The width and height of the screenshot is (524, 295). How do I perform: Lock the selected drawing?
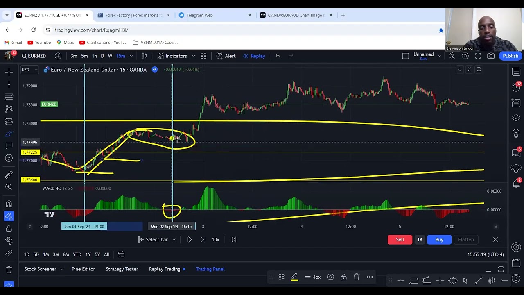(343, 277)
